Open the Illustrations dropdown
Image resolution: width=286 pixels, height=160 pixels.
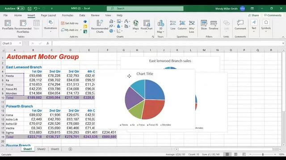(50, 26)
